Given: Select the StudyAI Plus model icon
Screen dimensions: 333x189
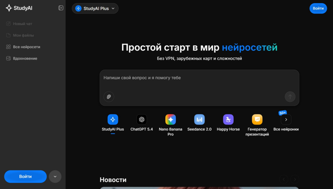Looking at the screenshot, I should [x=113, y=120].
